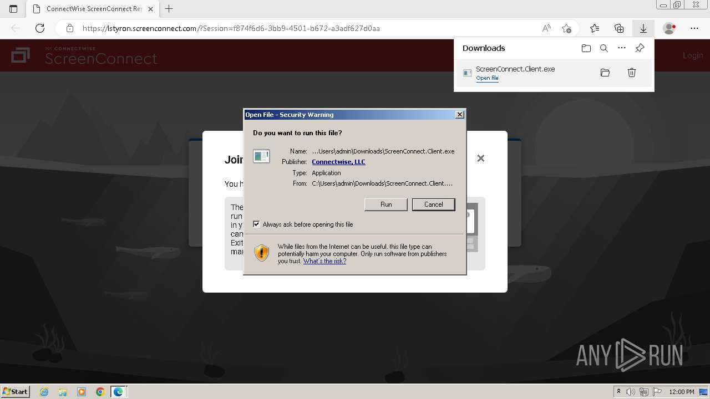The width and height of the screenshot is (710, 399).
Task: Open More options in the Downloads panel
Action: pyautogui.click(x=622, y=48)
